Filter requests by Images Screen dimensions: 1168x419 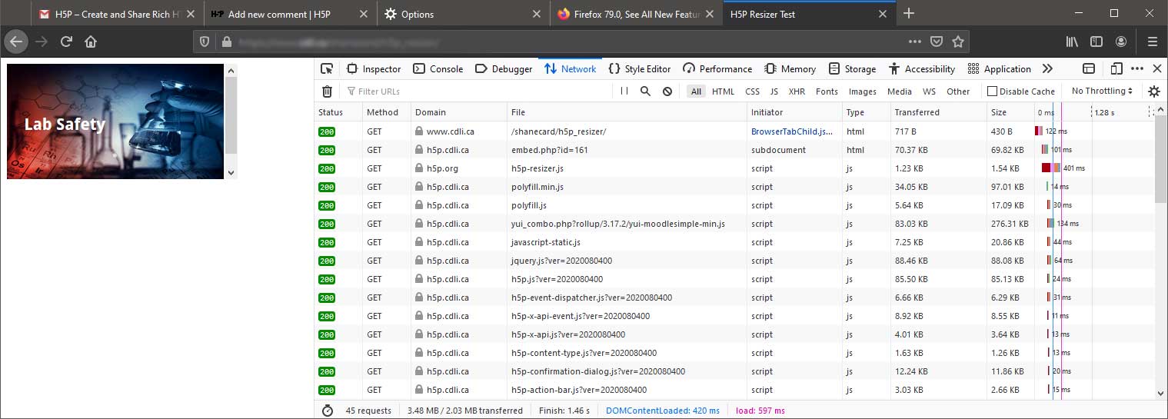[x=862, y=91]
